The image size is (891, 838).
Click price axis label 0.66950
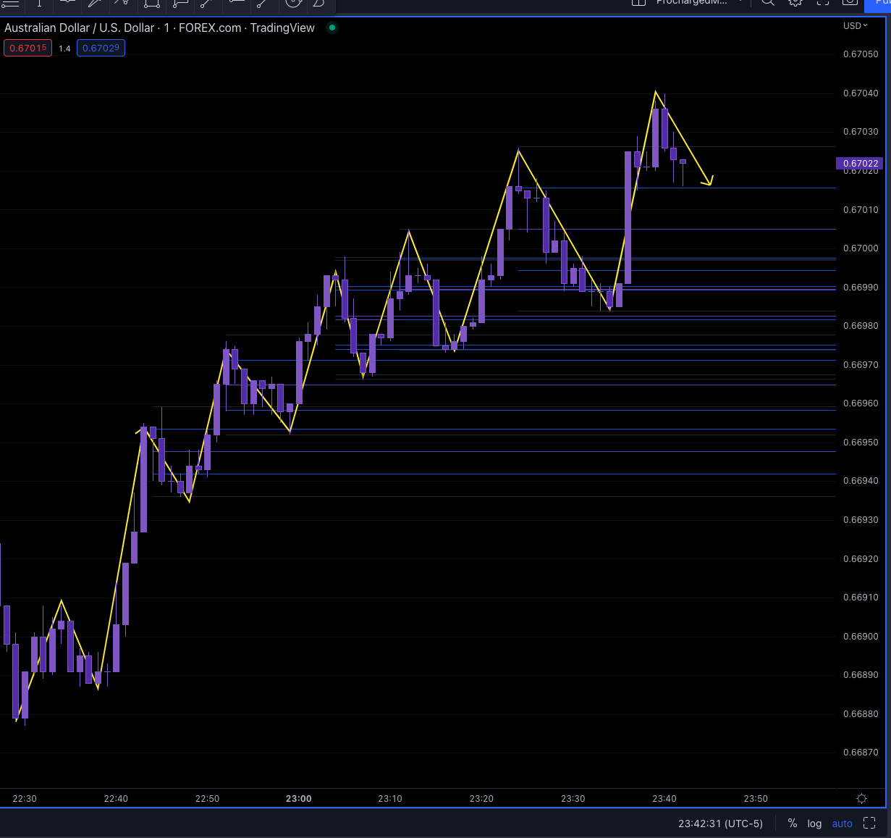tap(861, 443)
